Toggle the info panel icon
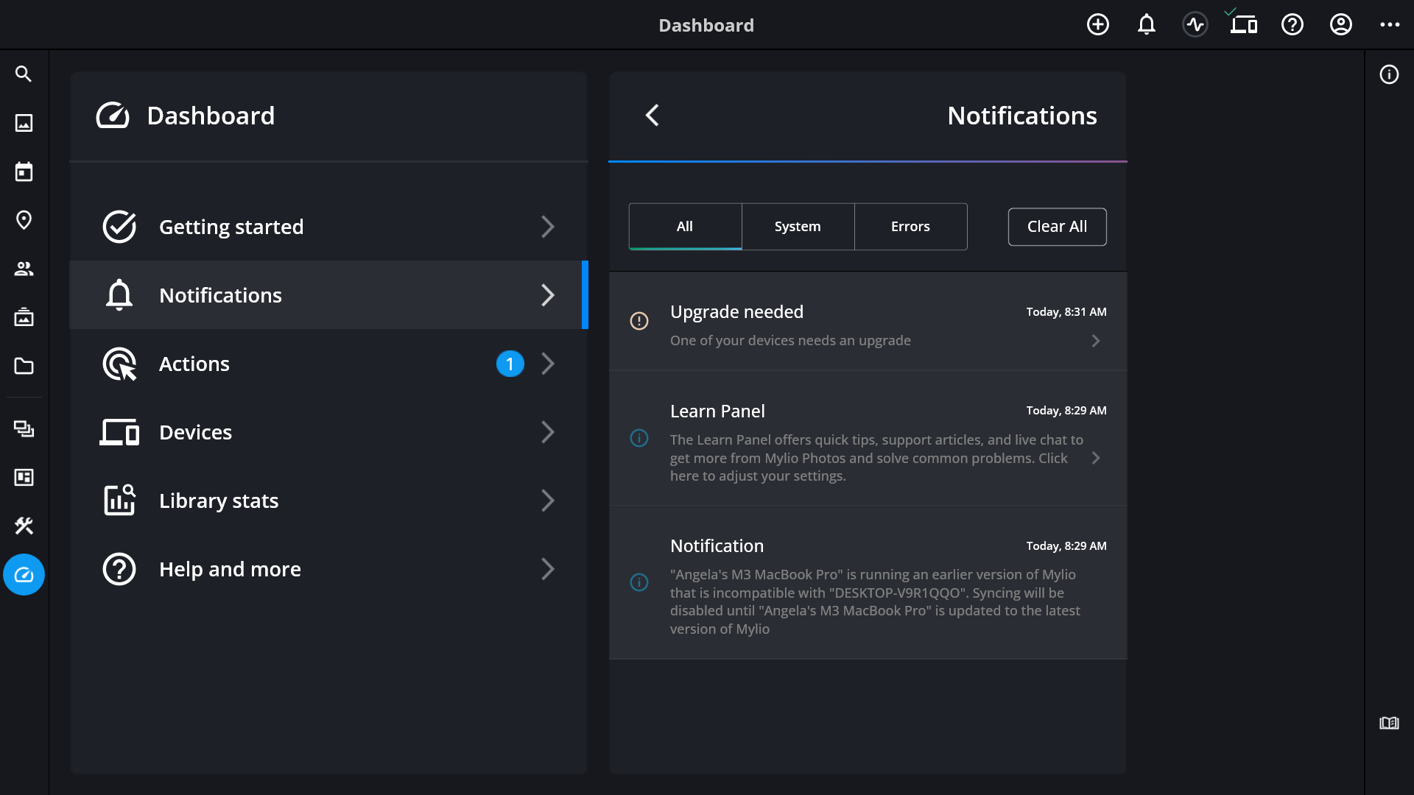Image resolution: width=1414 pixels, height=795 pixels. 1389,74
